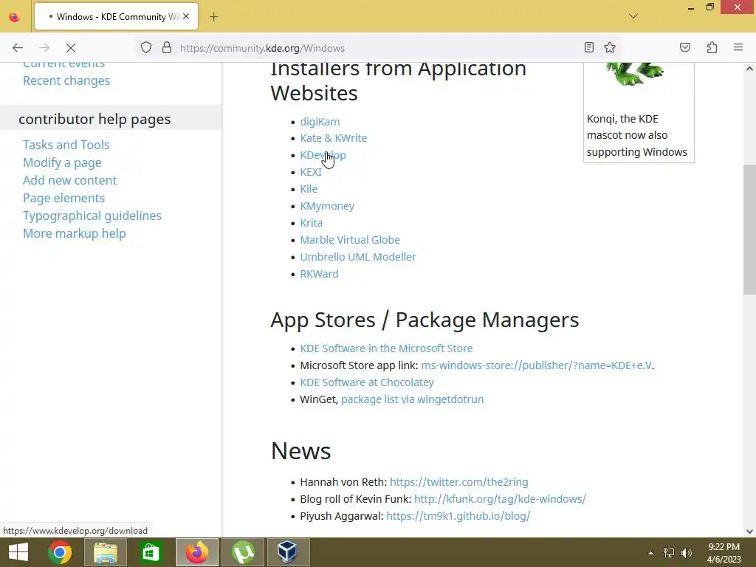Click the scrollbar up arrow
This screenshot has height=567, width=756.
tap(749, 69)
